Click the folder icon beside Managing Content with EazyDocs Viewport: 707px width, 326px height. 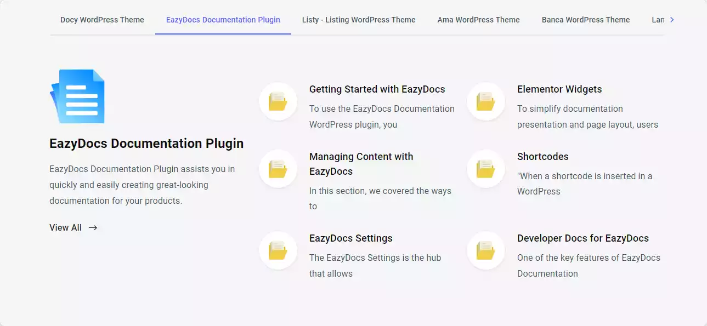(x=278, y=169)
